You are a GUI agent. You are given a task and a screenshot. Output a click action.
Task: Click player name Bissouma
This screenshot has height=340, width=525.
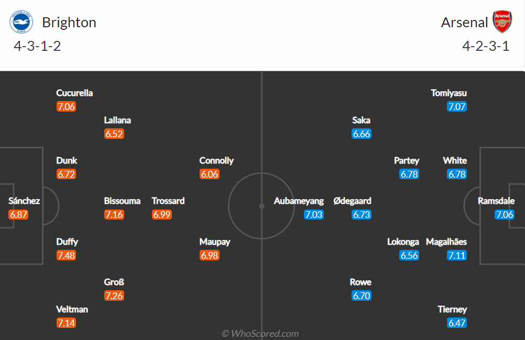click(122, 201)
